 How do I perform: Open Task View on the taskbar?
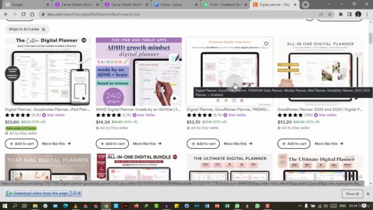[24, 206]
